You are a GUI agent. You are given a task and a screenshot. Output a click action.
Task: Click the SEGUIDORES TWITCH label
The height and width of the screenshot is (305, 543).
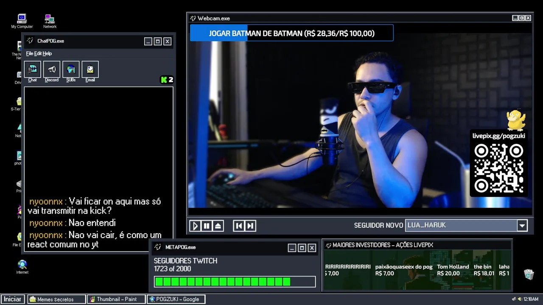tap(185, 261)
